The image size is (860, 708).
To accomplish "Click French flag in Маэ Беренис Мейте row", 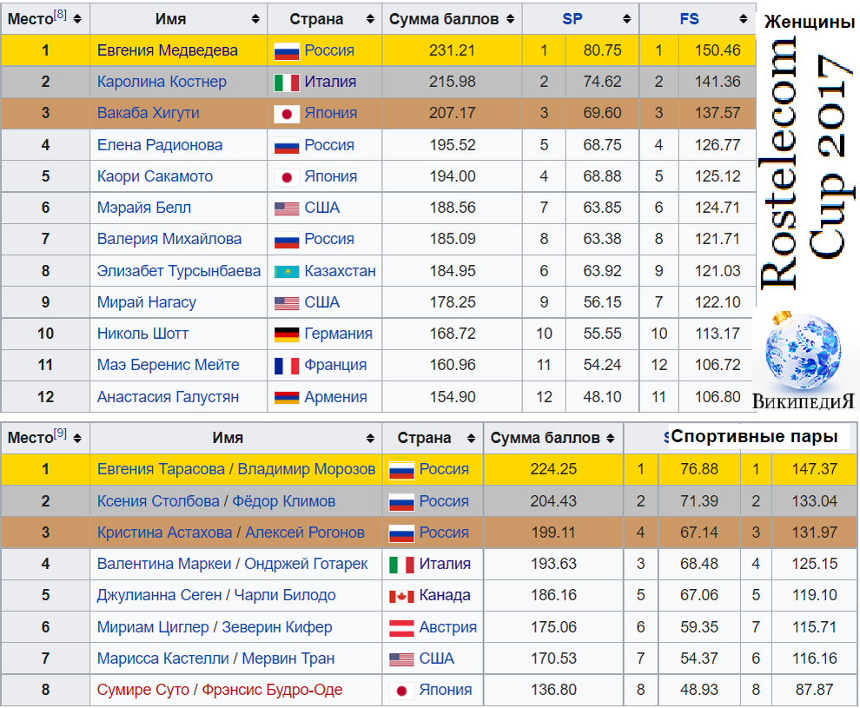I will [x=287, y=366].
